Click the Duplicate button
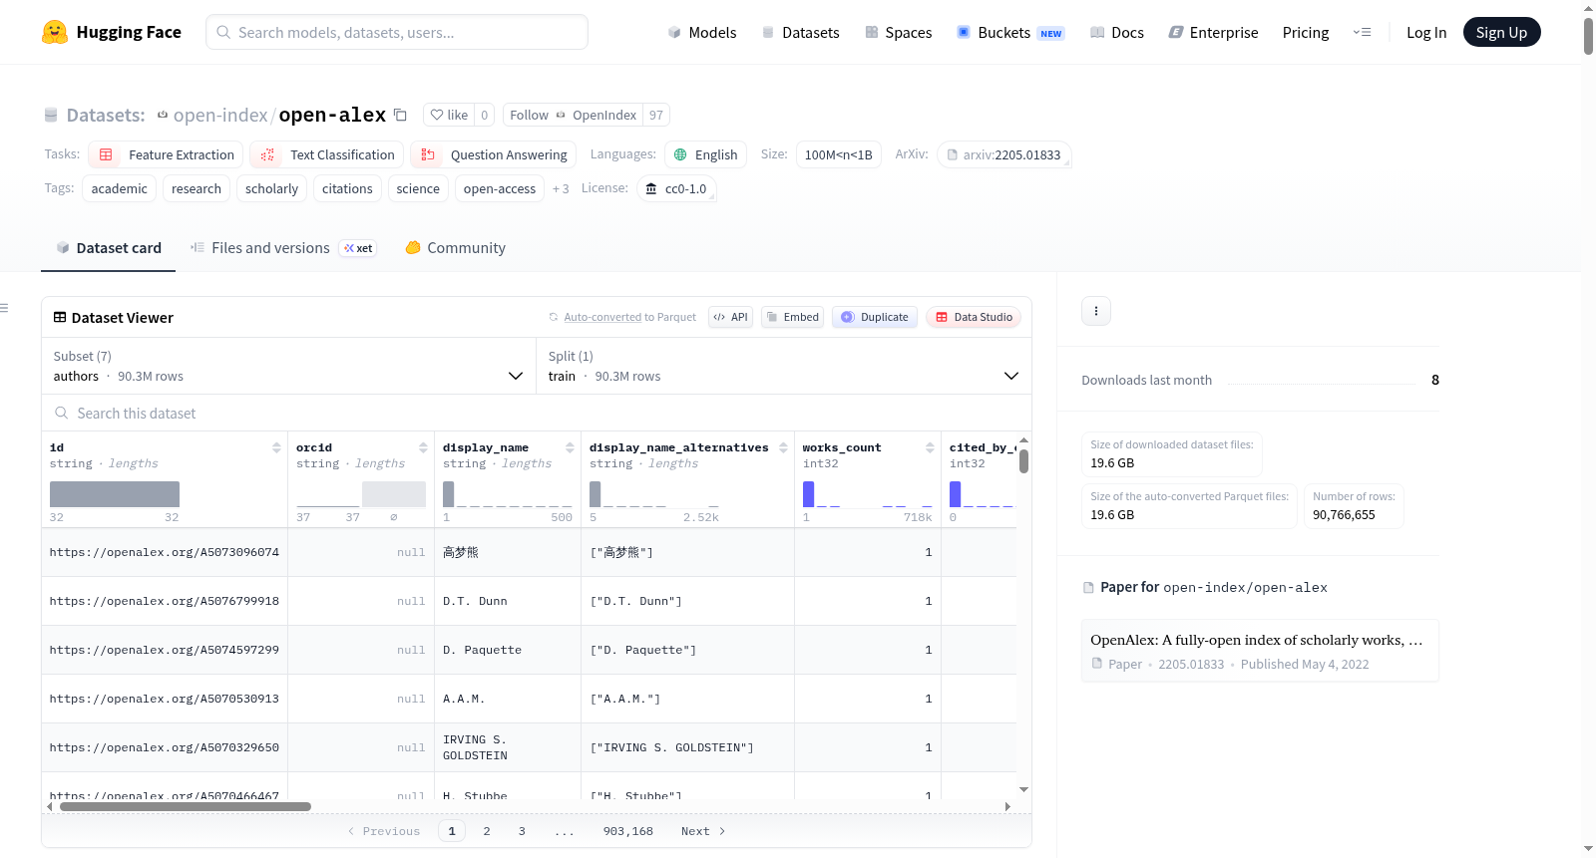1596x858 pixels. coord(875,317)
